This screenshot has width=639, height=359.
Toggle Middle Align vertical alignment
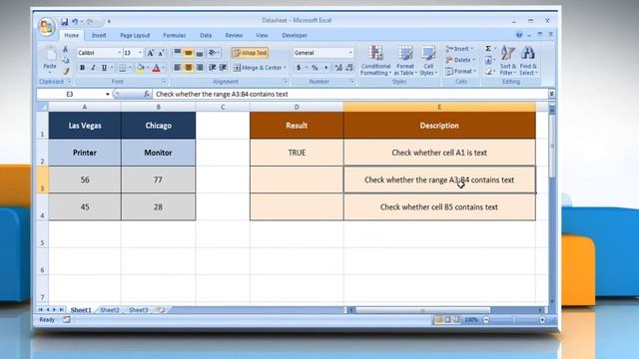189,53
